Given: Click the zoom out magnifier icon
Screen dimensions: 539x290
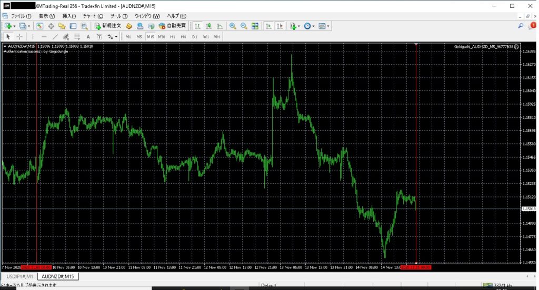Looking at the screenshot, I should click(x=244, y=26).
